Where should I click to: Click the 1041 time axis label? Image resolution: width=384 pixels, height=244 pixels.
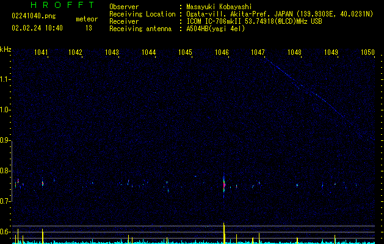pos(41,52)
